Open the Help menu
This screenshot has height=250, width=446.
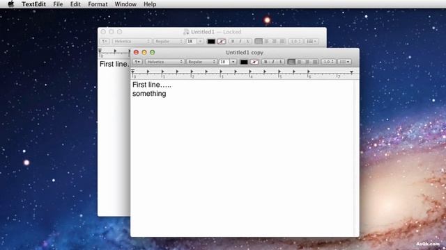[x=150, y=4]
